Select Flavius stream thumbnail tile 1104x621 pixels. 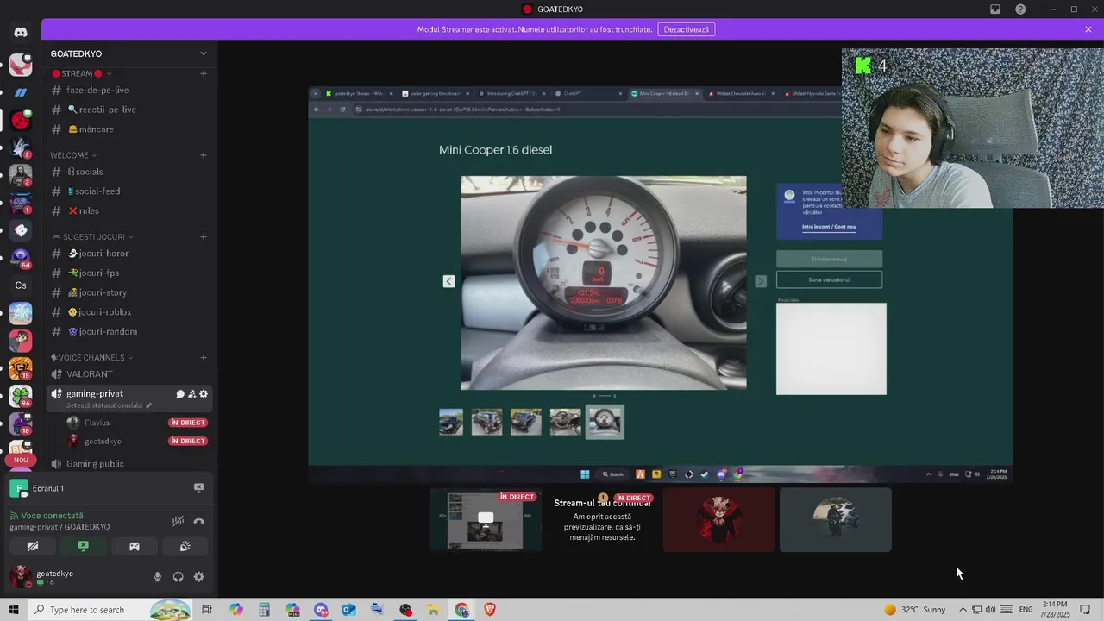tap(486, 520)
